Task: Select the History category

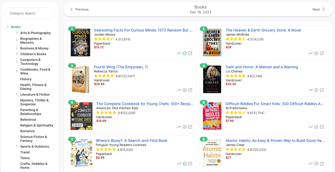Action: coord(26,79)
